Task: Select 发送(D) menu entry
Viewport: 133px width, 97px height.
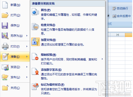Action: pyautogui.click(x=15, y=67)
